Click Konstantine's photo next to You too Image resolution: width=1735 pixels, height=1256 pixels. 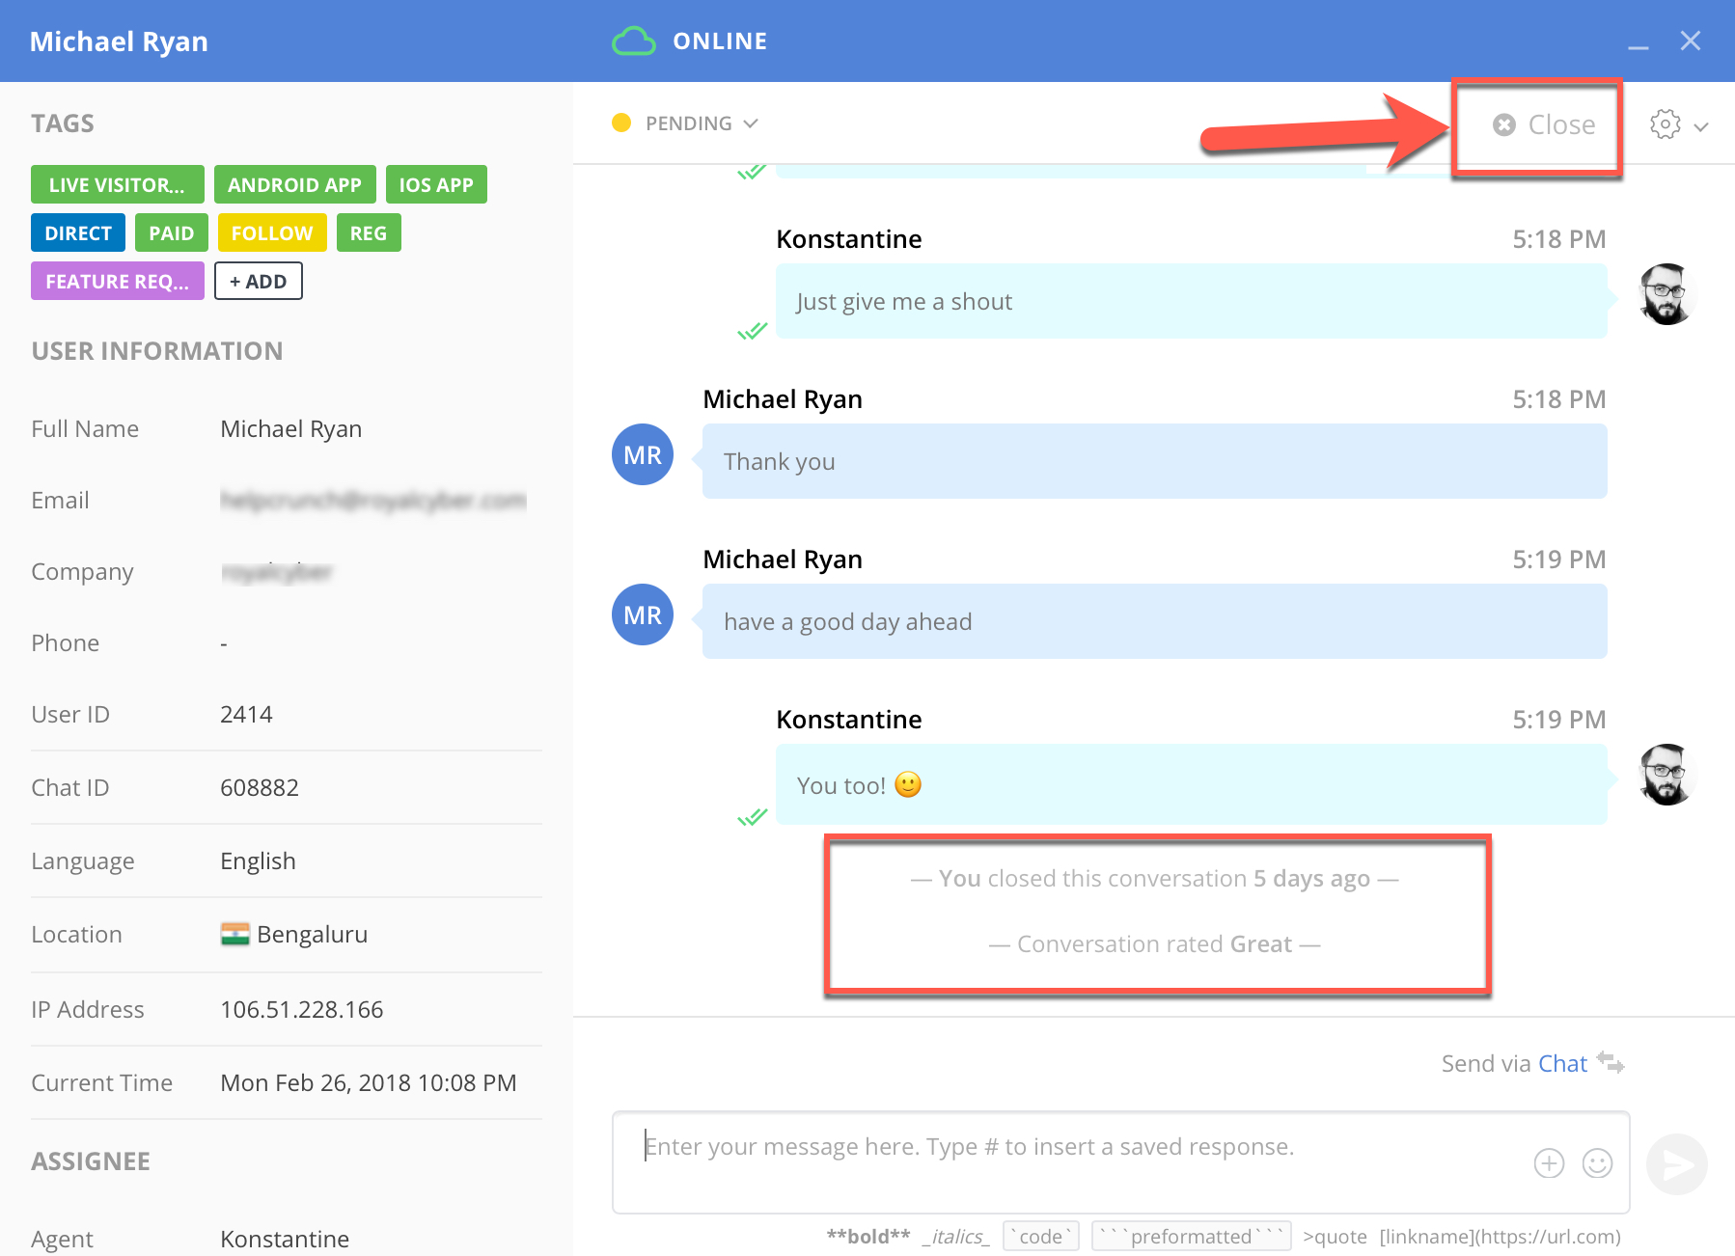click(x=1666, y=775)
